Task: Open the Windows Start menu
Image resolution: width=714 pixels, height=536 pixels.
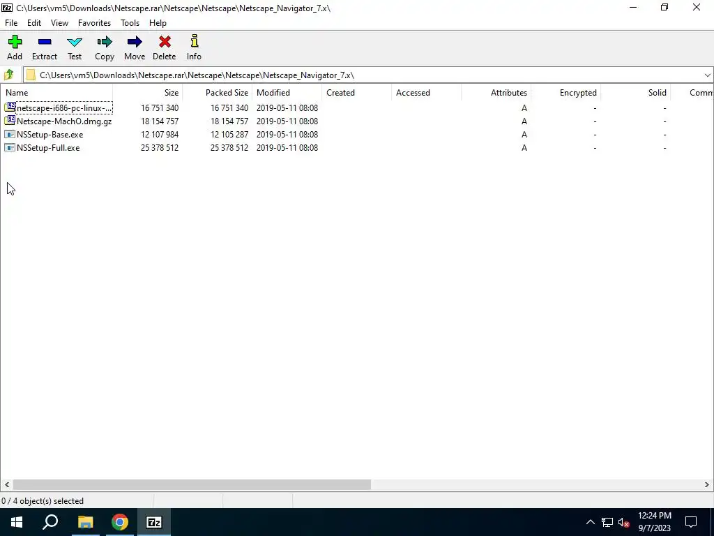Action: [x=17, y=522]
